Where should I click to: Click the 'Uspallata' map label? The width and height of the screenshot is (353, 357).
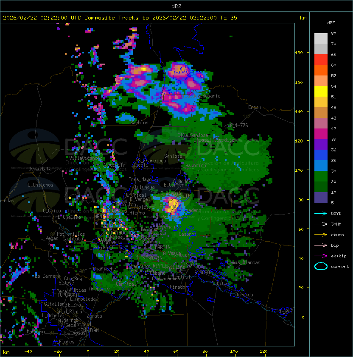[x=40, y=169]
